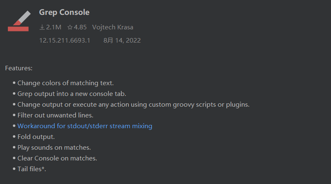Select the version number 12.15.211.6693.1
Image resolution: width=331 pixels, height=184 pixels.
click(65, 41)
